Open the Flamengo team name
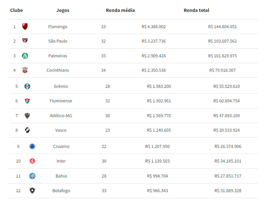The width and height of the screenshot is (266, 202). tap(58, 27)
